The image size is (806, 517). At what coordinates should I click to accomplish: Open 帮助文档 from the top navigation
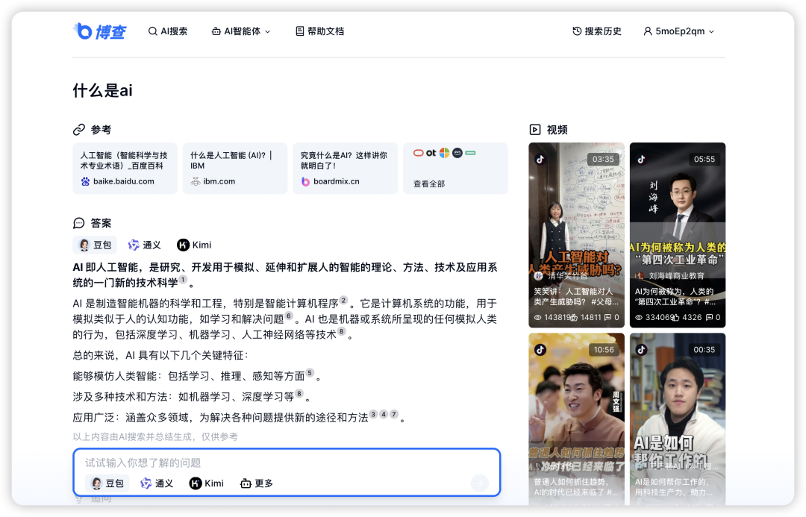point(319,31)
